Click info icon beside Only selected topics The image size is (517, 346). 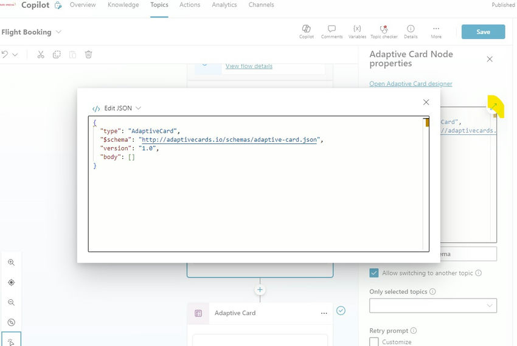pyautogui.click(x=432, y=292)
